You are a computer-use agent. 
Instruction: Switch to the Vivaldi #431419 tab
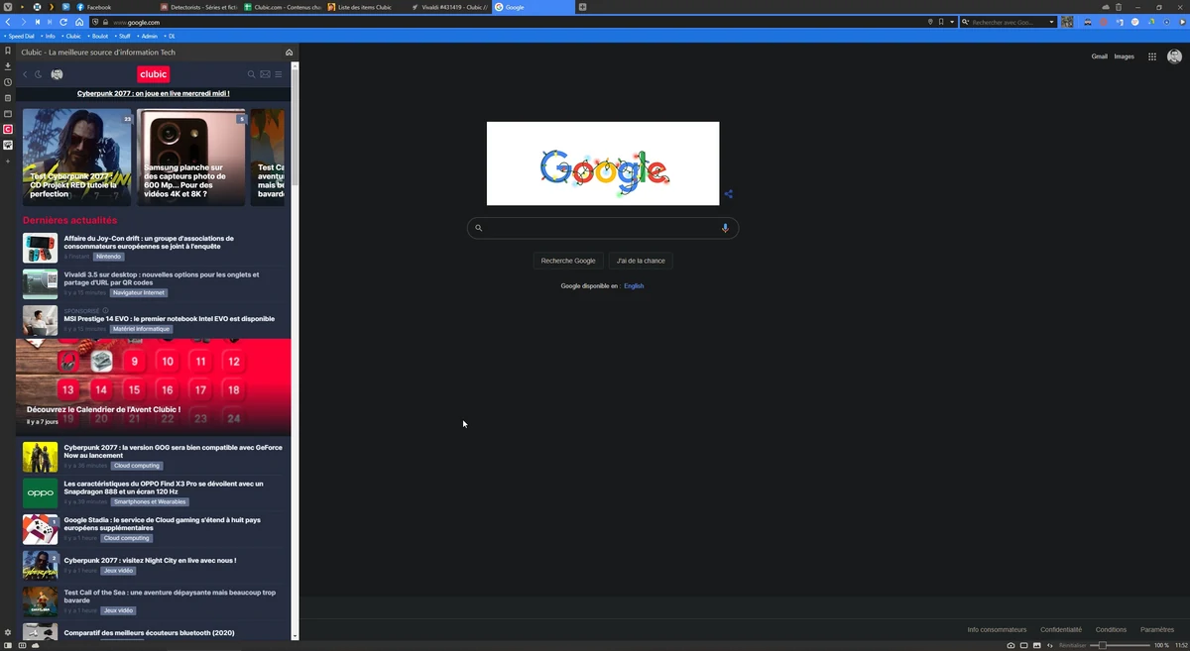(451, 7)
